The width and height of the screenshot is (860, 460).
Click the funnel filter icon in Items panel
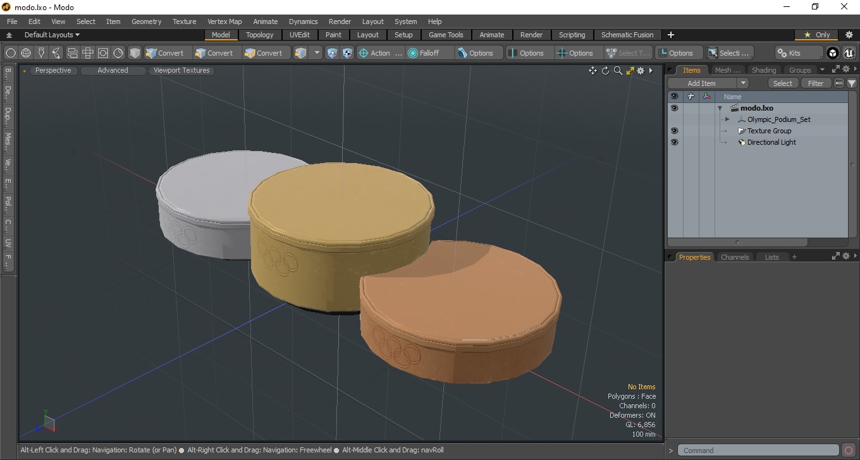[x=852, y=83]
